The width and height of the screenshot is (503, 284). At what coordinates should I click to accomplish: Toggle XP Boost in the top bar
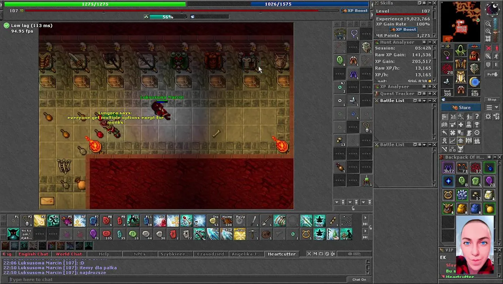[355, 11]
